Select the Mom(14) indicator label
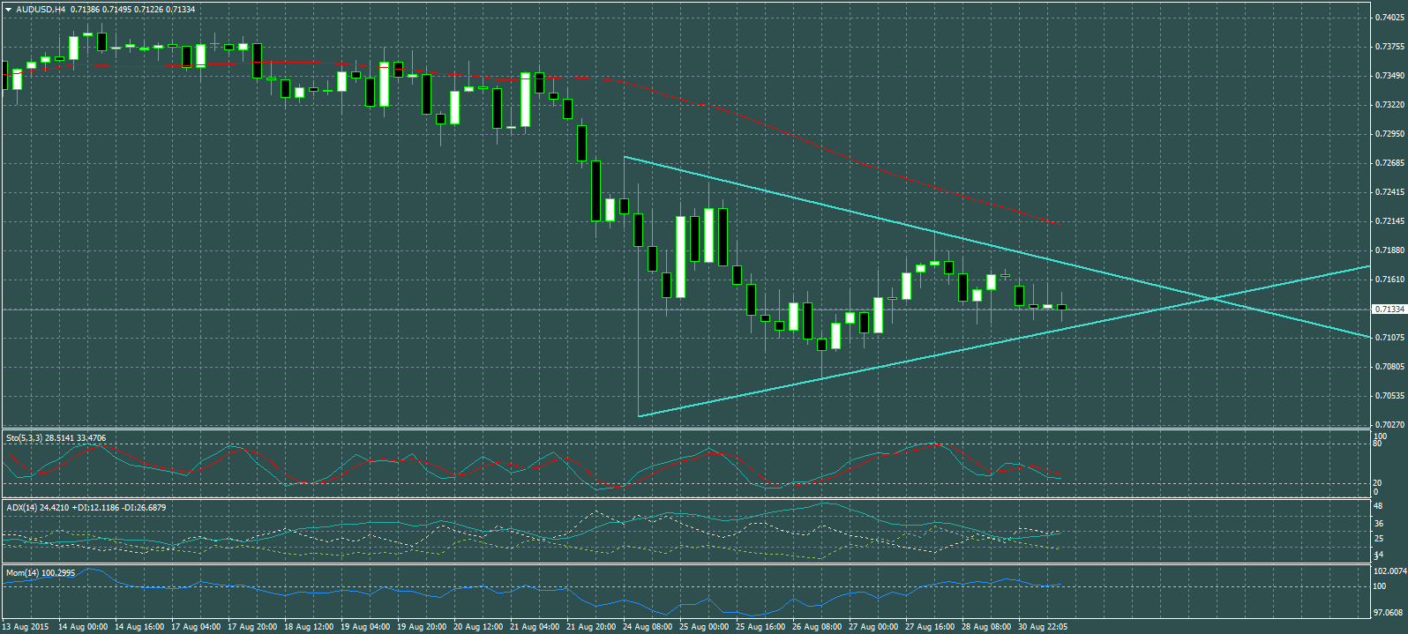Screen dimensions: 1408x634 coord(23,573)
